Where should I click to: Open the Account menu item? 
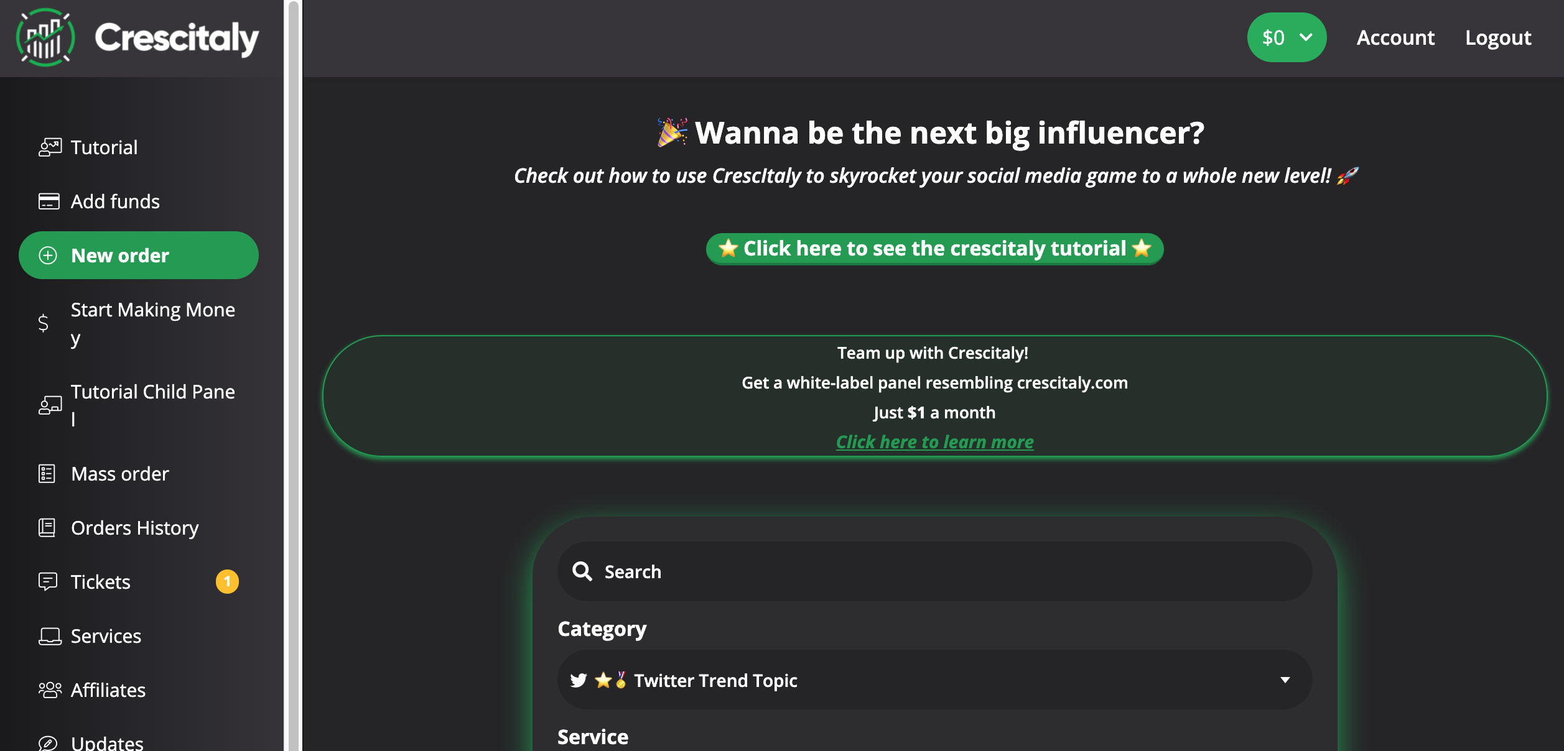[x=1395, y=37]
